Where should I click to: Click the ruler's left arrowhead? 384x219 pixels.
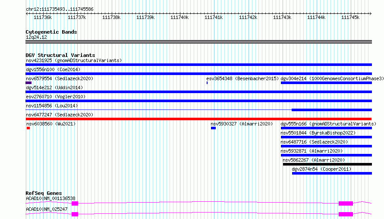pos(27,14)
